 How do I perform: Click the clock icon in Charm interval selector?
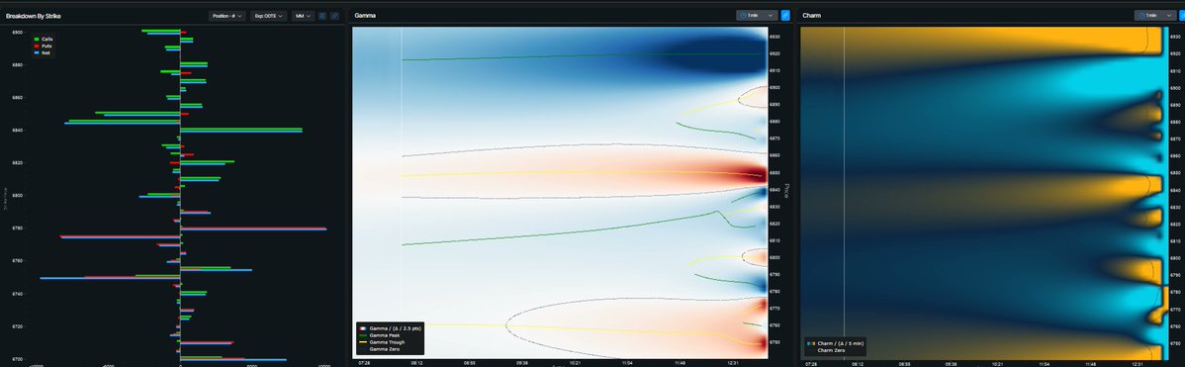[x=1141, y=15]
